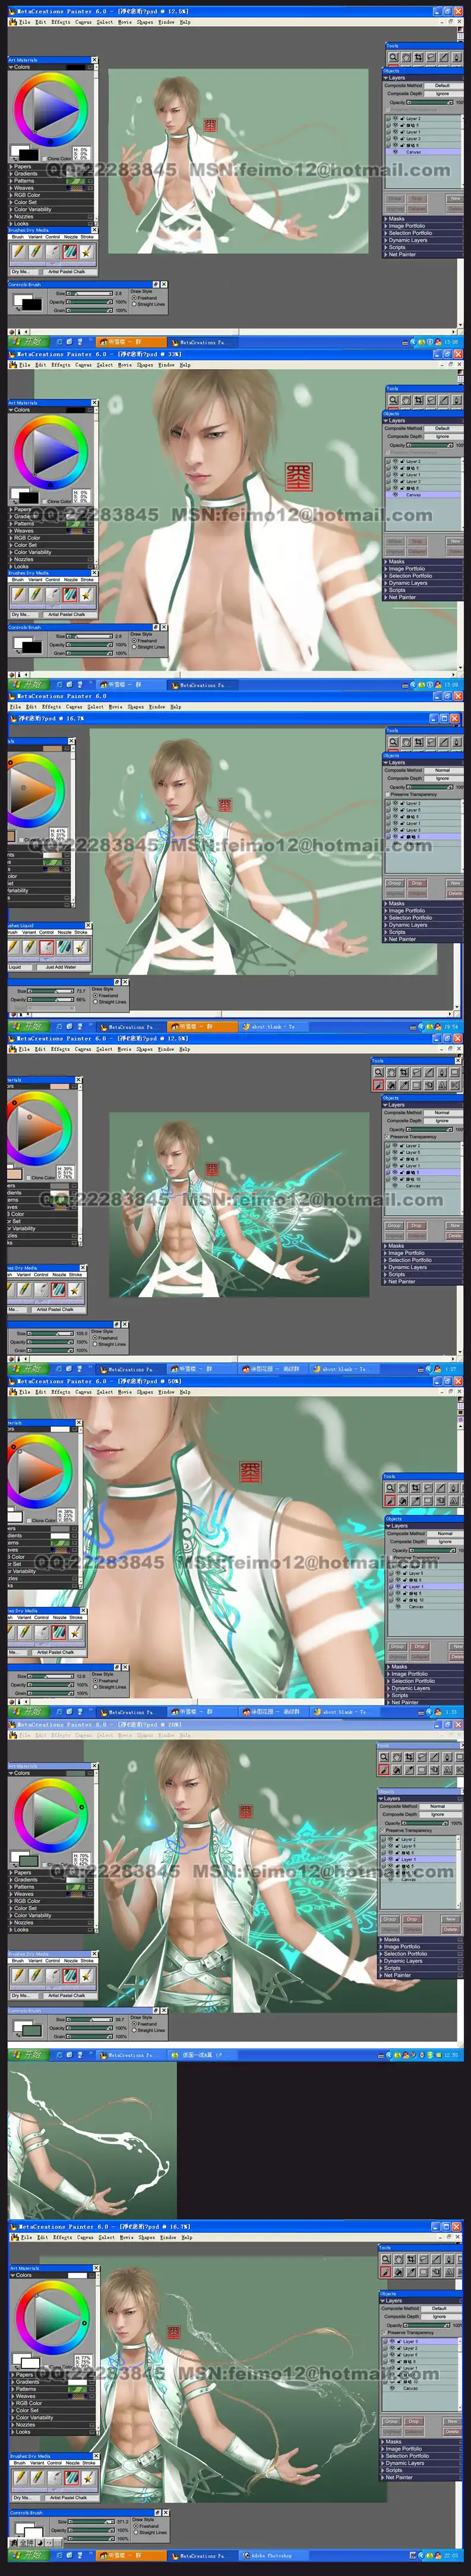This screenshot has height=2576, width=471.
Task: Open Effects menu in the 33% window
Action: pos(61,365)
